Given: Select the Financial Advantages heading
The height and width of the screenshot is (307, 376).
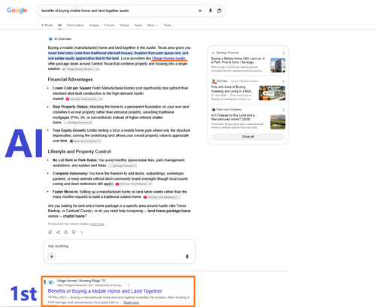Looking at the screenshot, I should [70, 80].
